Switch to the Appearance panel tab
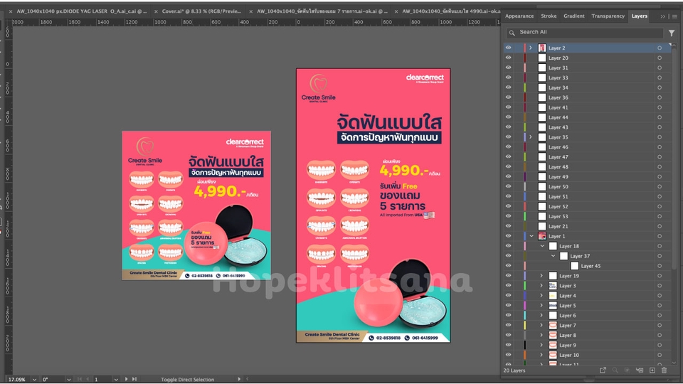 click(519, 16)
